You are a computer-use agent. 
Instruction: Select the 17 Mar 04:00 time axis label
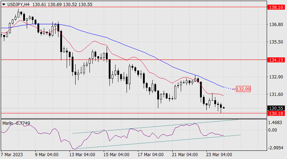[150, 155]
